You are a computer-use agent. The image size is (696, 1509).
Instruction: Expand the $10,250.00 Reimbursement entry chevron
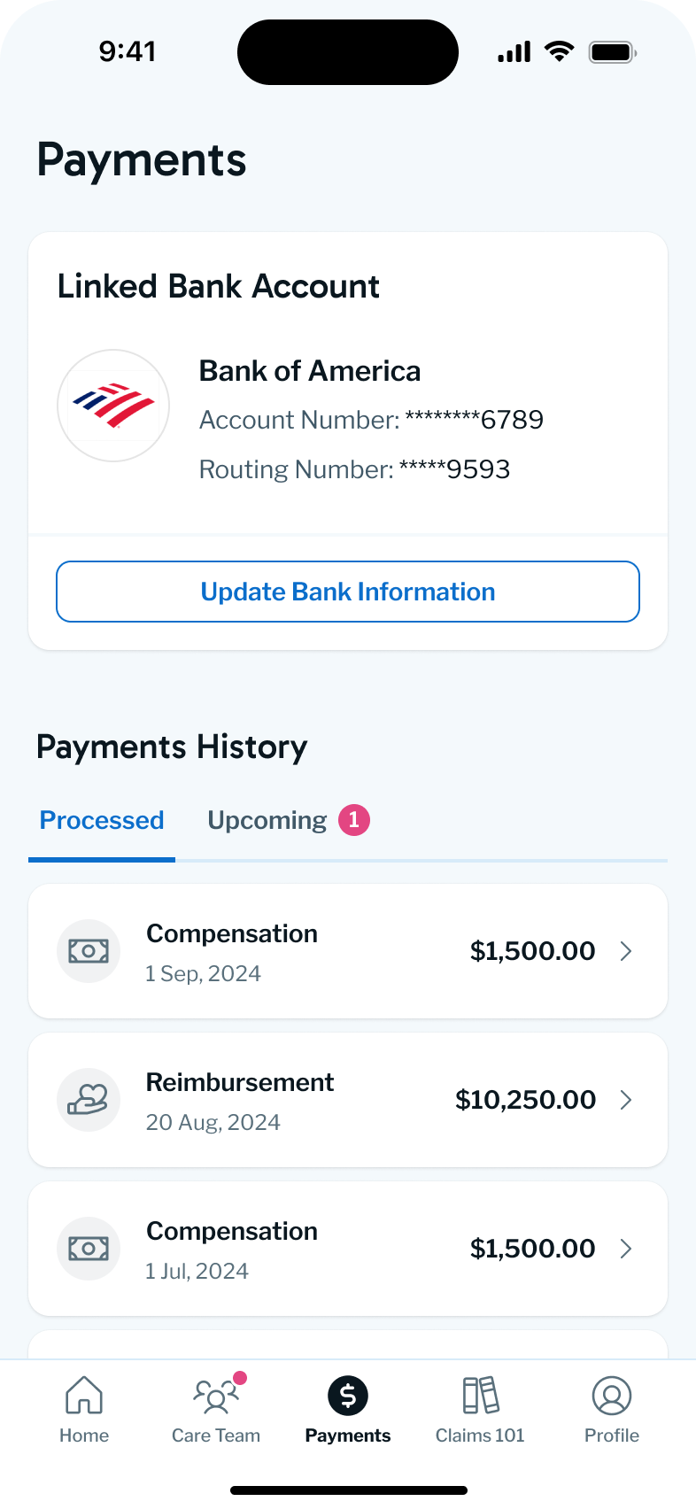coord(627,1100)
